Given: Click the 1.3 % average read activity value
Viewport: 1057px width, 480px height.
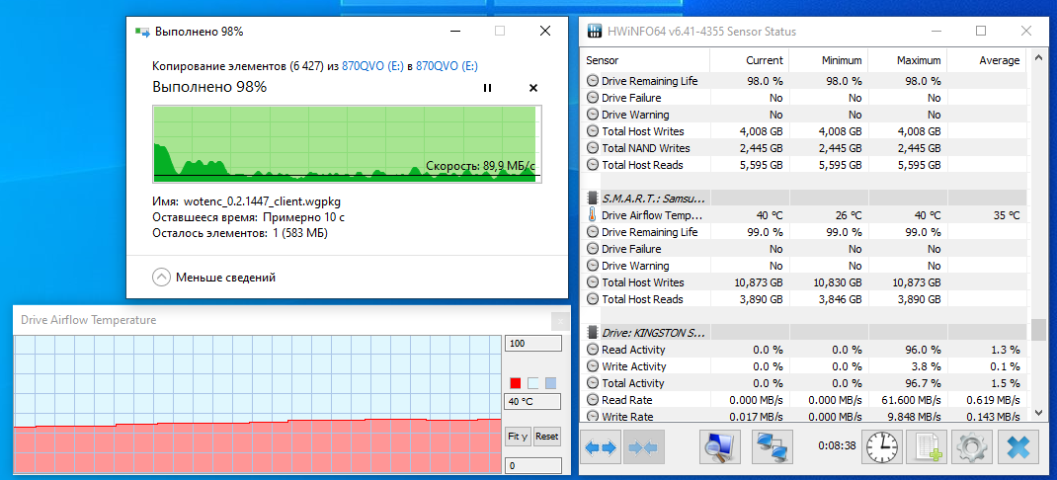Looking at the screenshot, I should 1007,350.
